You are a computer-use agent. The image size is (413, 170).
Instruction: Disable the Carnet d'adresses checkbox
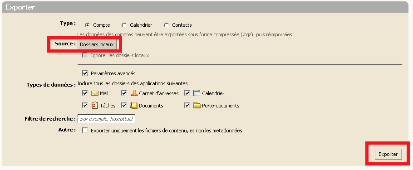124,93
